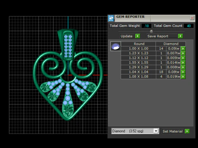Click the 0.008tw weight cell
Screen dimensions: 198x148
(x=174, y=67)
